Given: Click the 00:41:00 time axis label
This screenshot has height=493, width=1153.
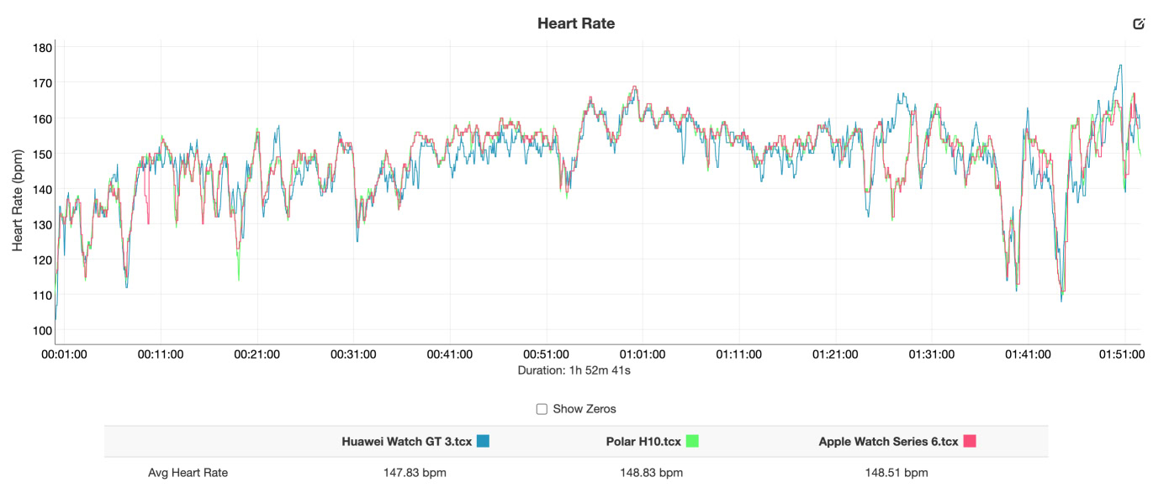Looking at the screenshot, I should click(x=450, y=354).
